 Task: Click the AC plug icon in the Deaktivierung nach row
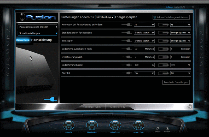(x=127, y=57)
